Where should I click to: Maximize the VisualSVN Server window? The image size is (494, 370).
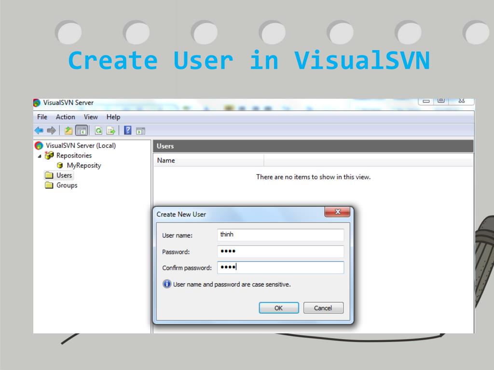pyautogui.click(x=441, y=101)
